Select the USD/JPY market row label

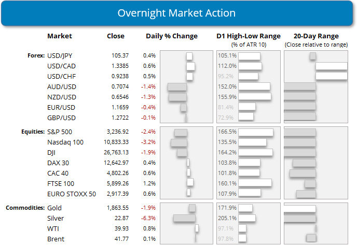tap(59, 56)
